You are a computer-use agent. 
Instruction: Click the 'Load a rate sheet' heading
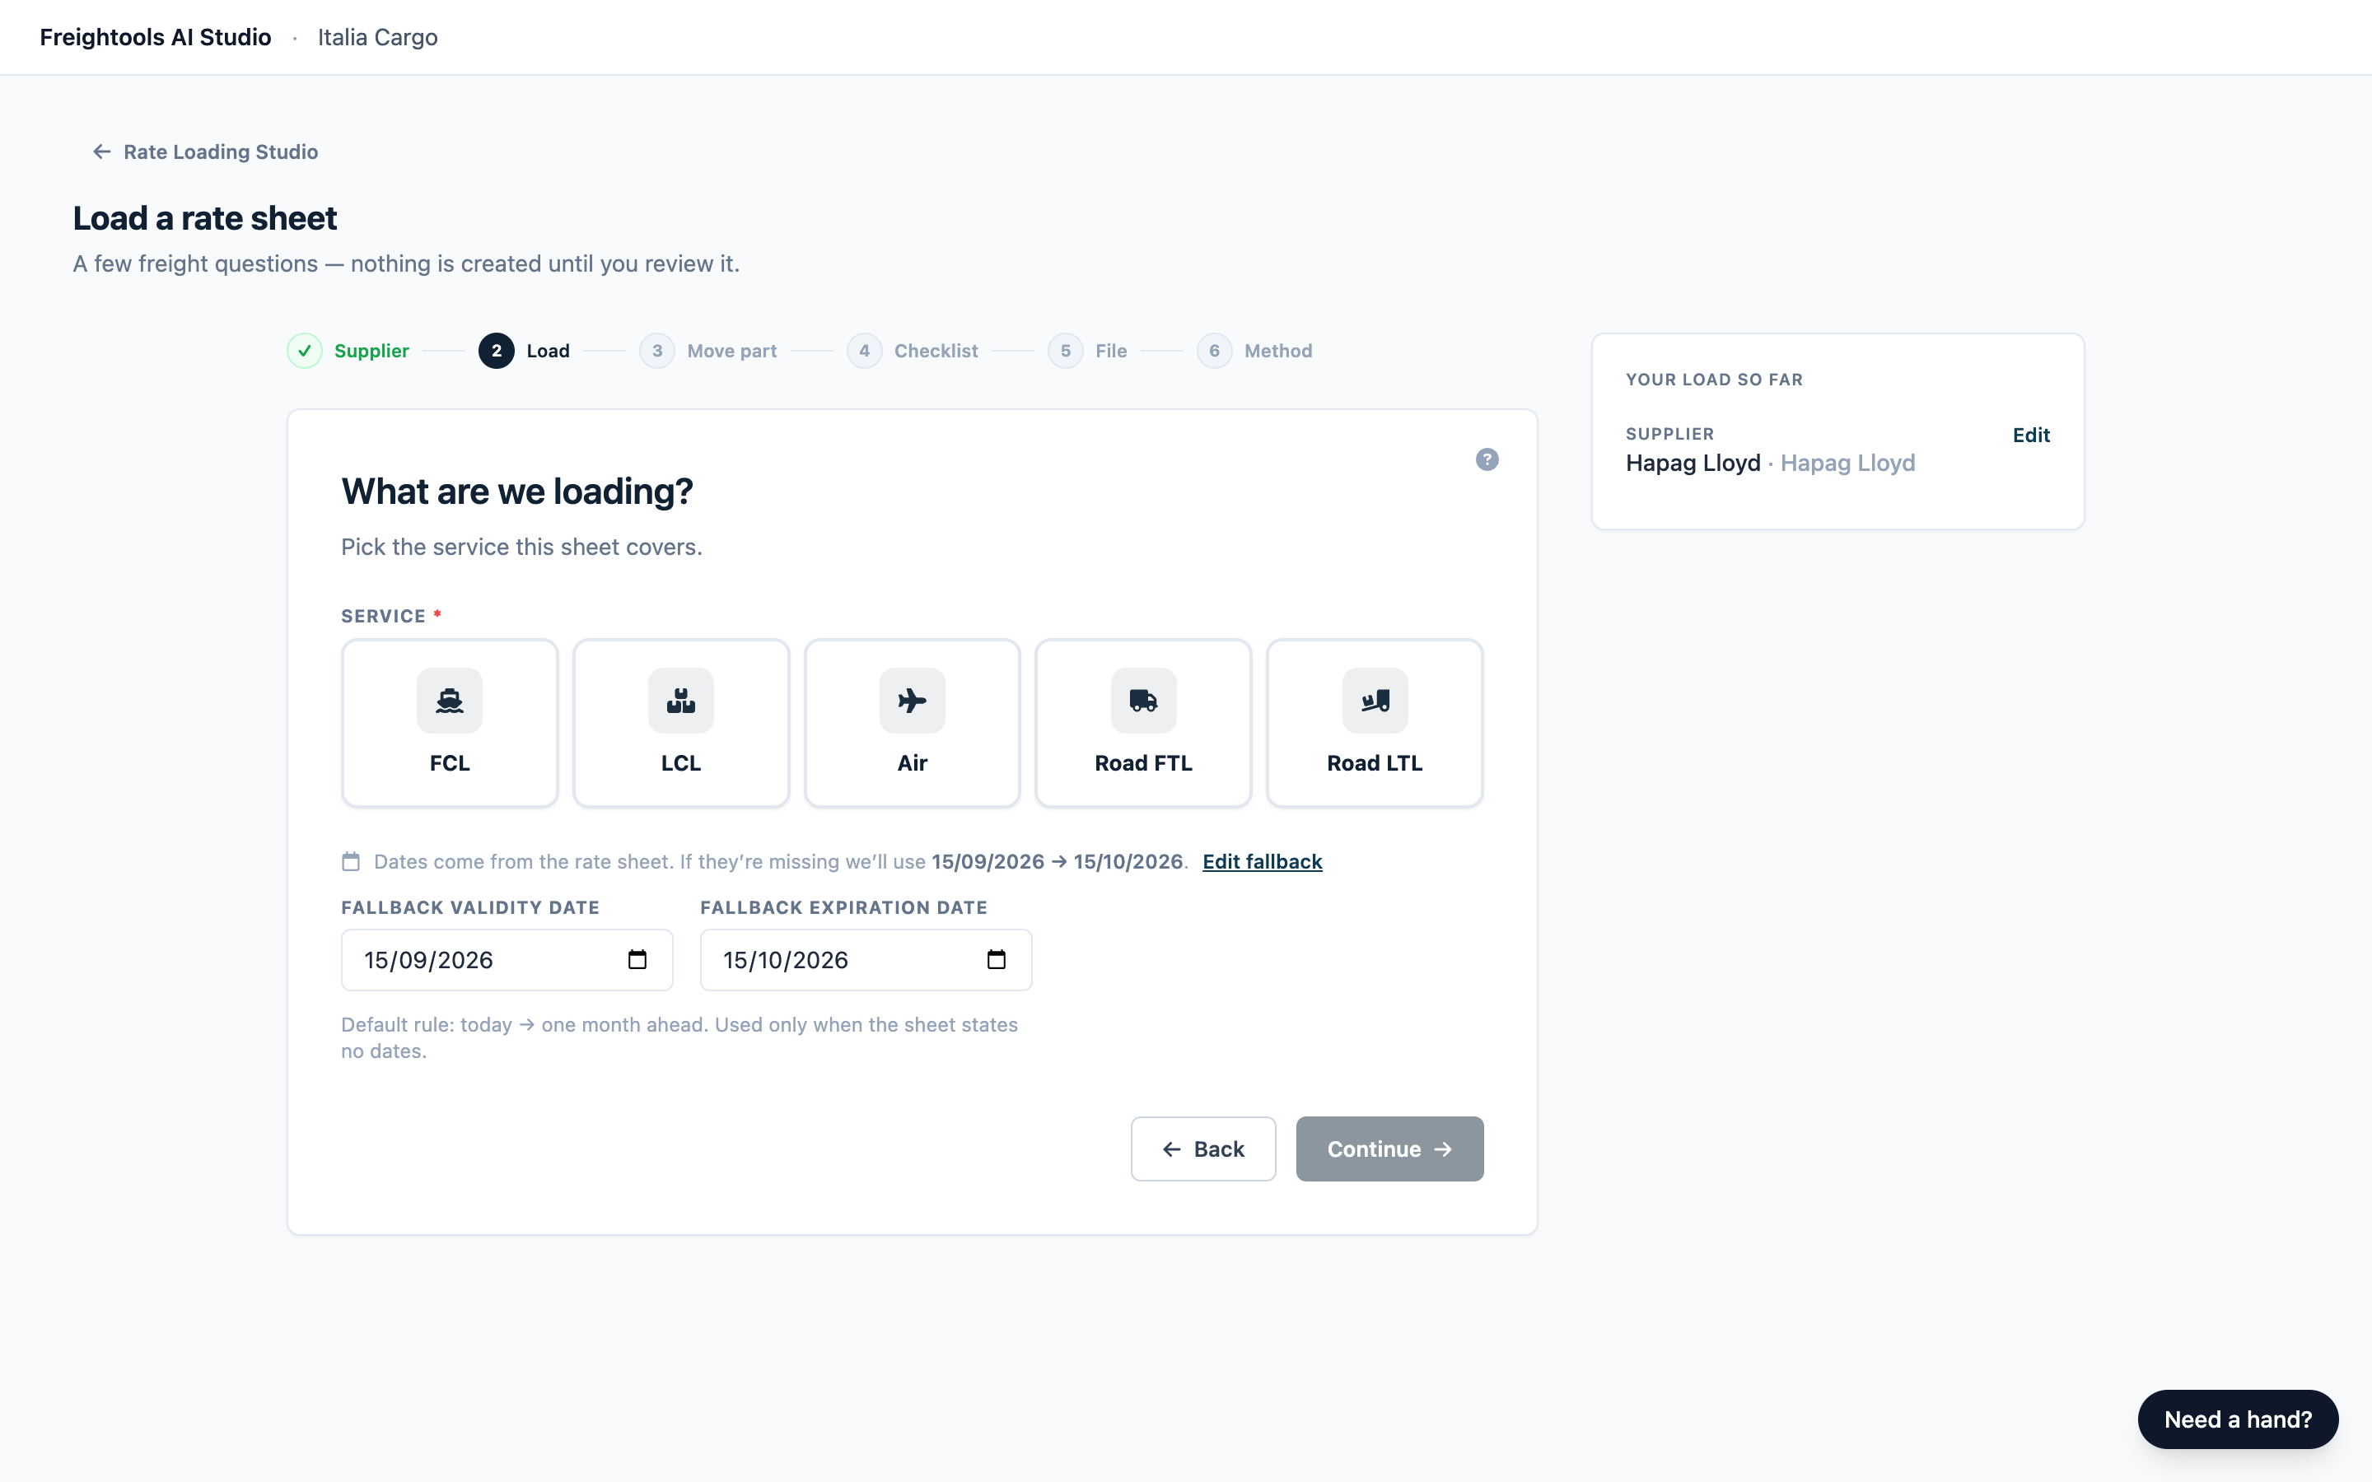click(205, 217)
